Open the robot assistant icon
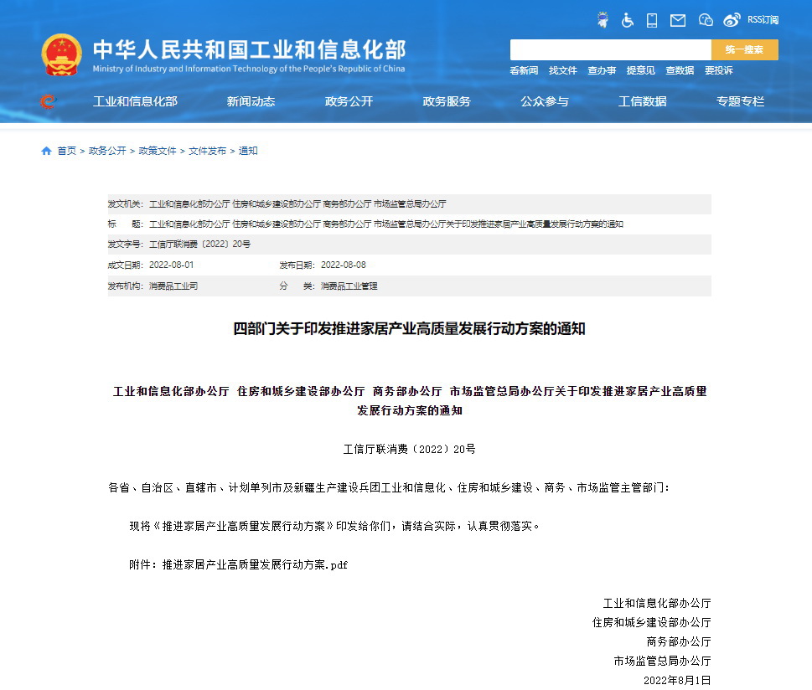 [x=603, y=19]
